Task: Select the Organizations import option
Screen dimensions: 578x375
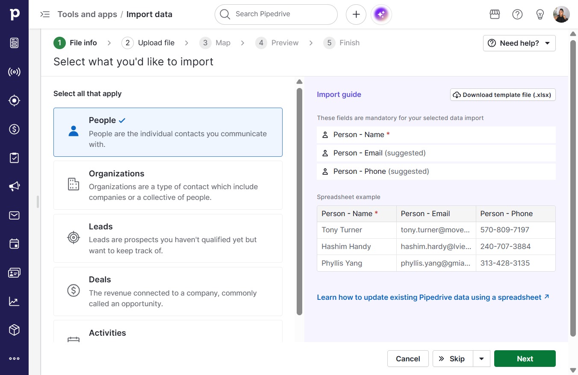Action: coord(168,185)
